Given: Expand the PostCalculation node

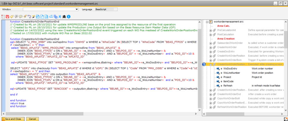Looking at the screenshot, I should coord(211,34).
